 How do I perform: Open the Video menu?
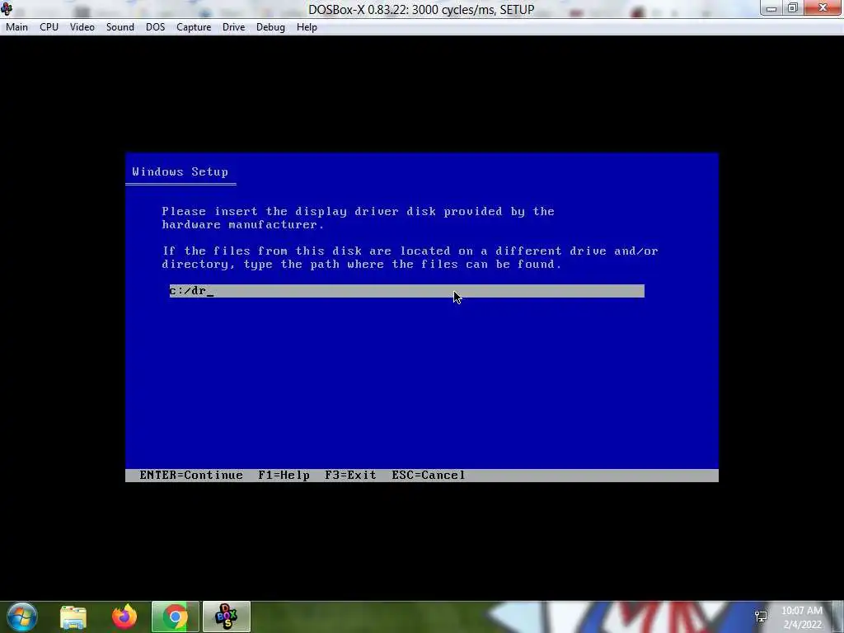click(x=82, y=27)
